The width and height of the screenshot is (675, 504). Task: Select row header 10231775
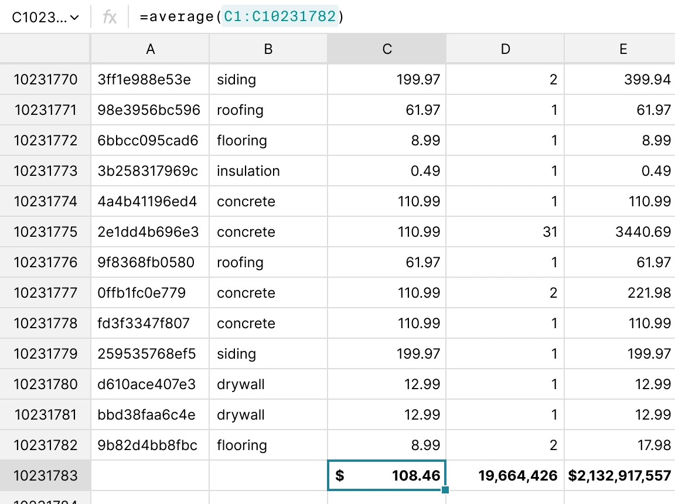[x=45, y=232]
